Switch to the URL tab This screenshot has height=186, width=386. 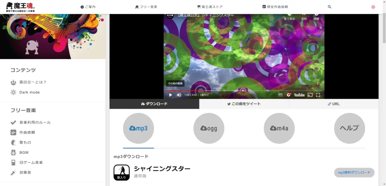point(334,104)
